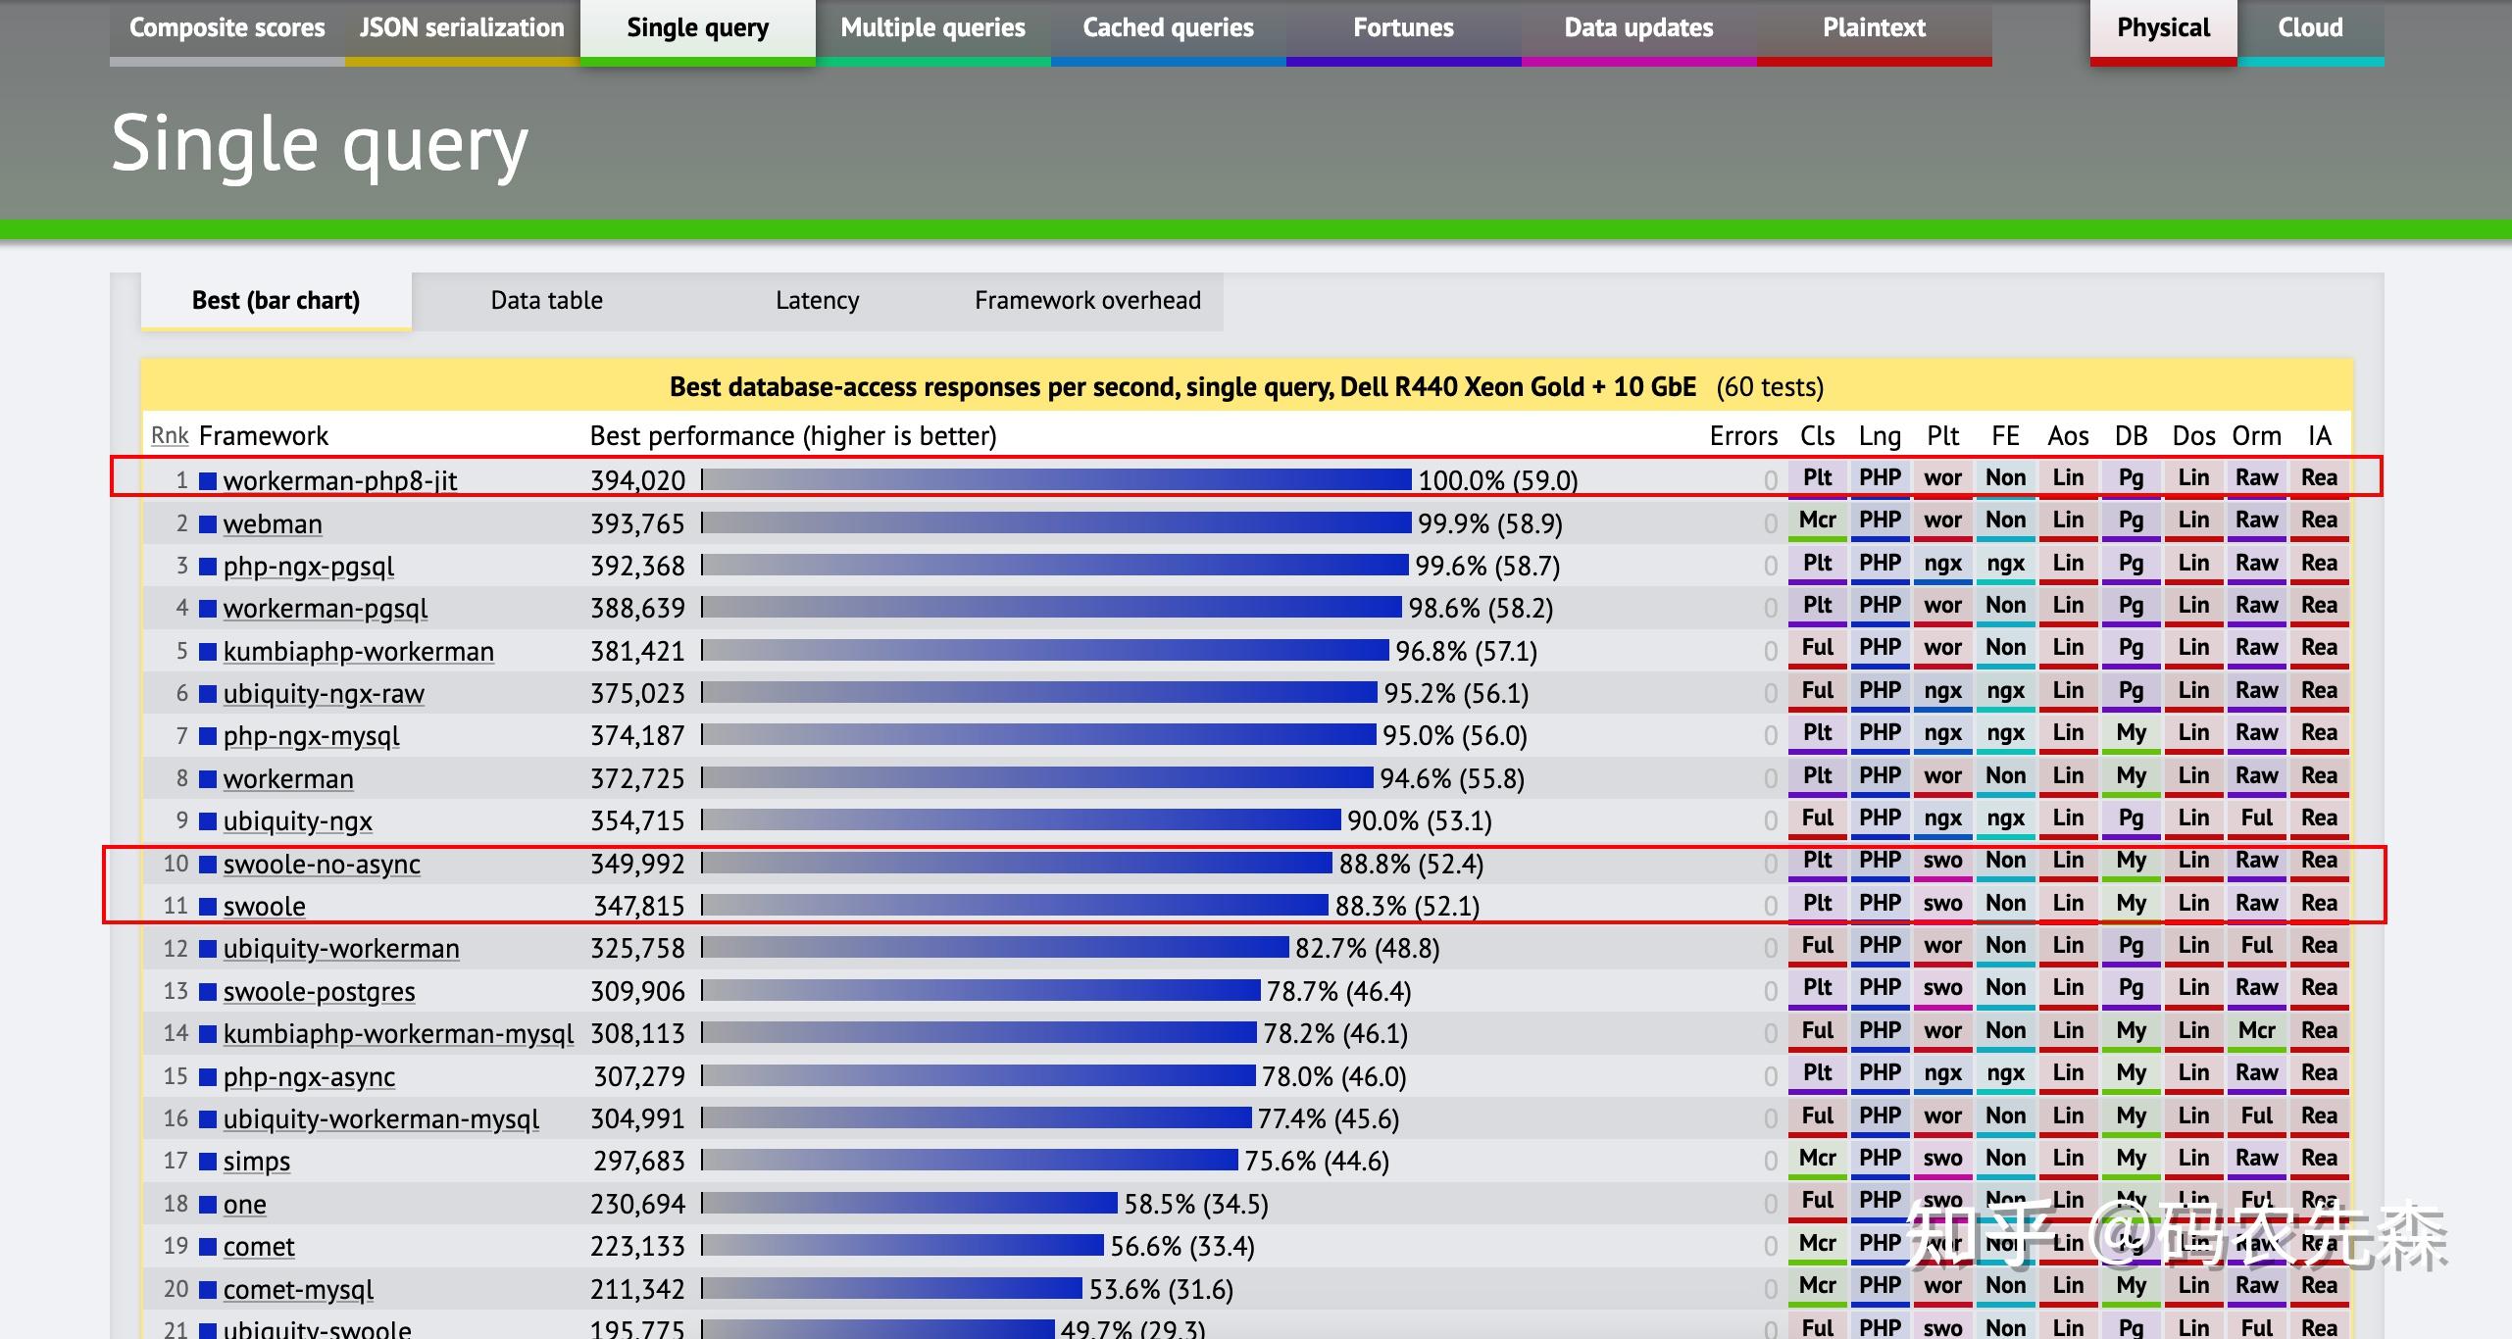
Task: Click the Ful ORM tag for ubiquity-ngx
Action: 2256,818
